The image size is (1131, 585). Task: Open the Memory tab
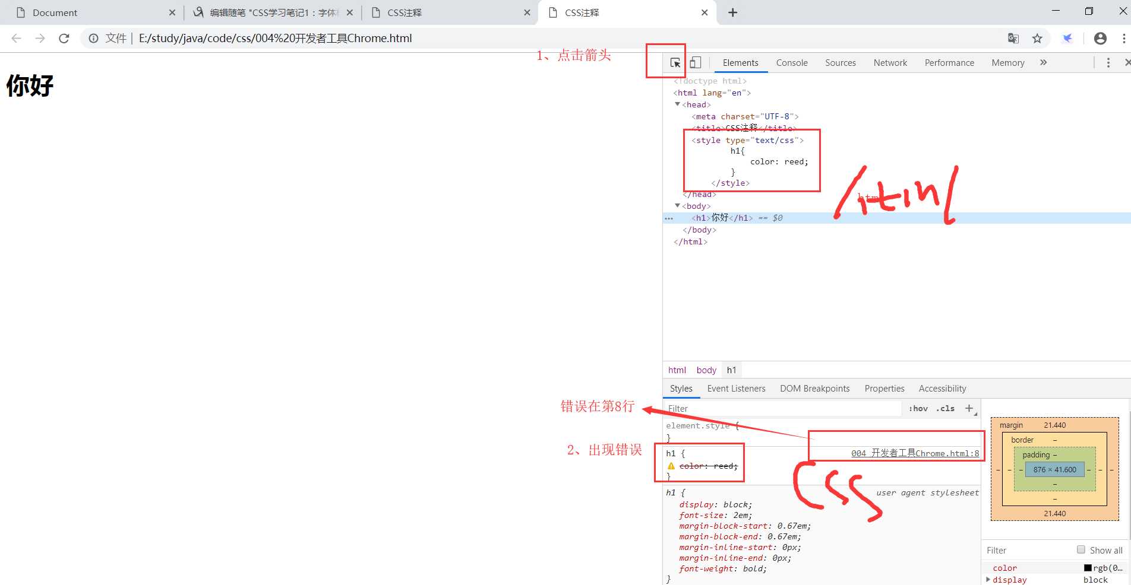(1008, 62)
